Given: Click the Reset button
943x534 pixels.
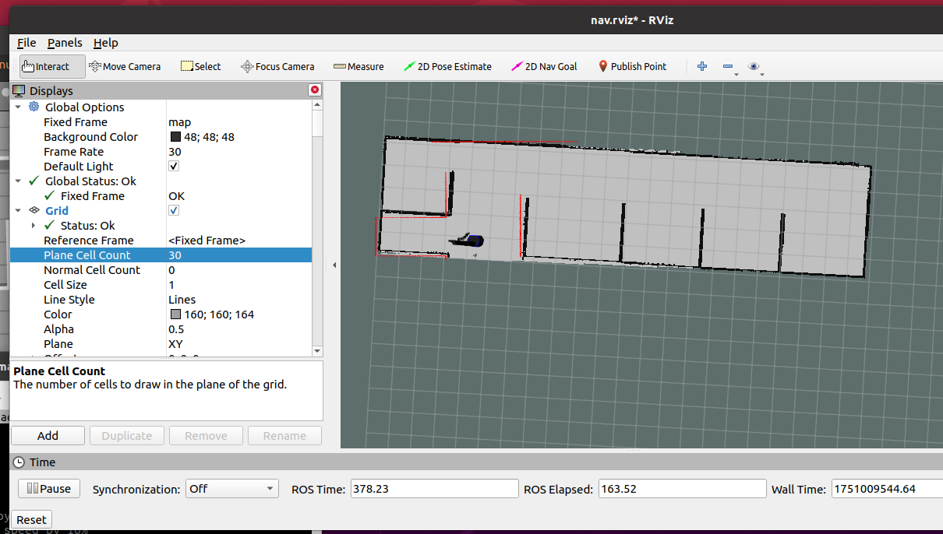Looking at the screenshot, I should [x=31, y=520].
